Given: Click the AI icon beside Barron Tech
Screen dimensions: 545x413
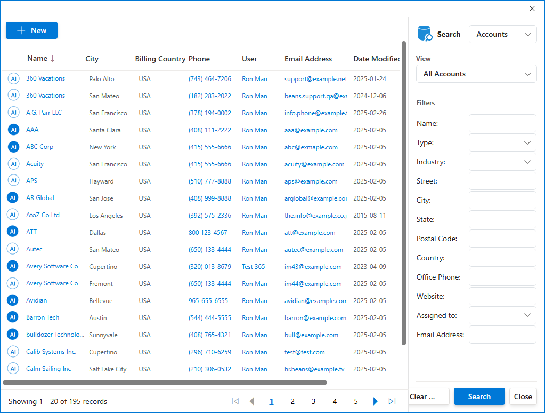Looking at the screenshot, I should coord(14,317).
